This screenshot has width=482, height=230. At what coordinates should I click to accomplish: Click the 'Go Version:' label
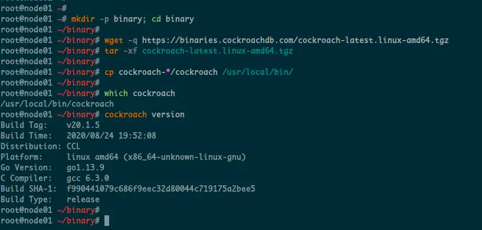coord(27,168)
